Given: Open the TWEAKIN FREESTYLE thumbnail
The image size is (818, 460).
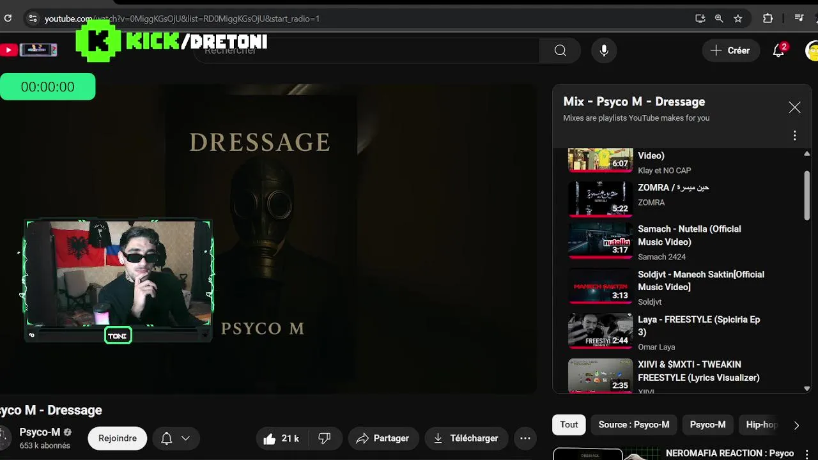Looking at the screenshot, I should pos(601,375).
